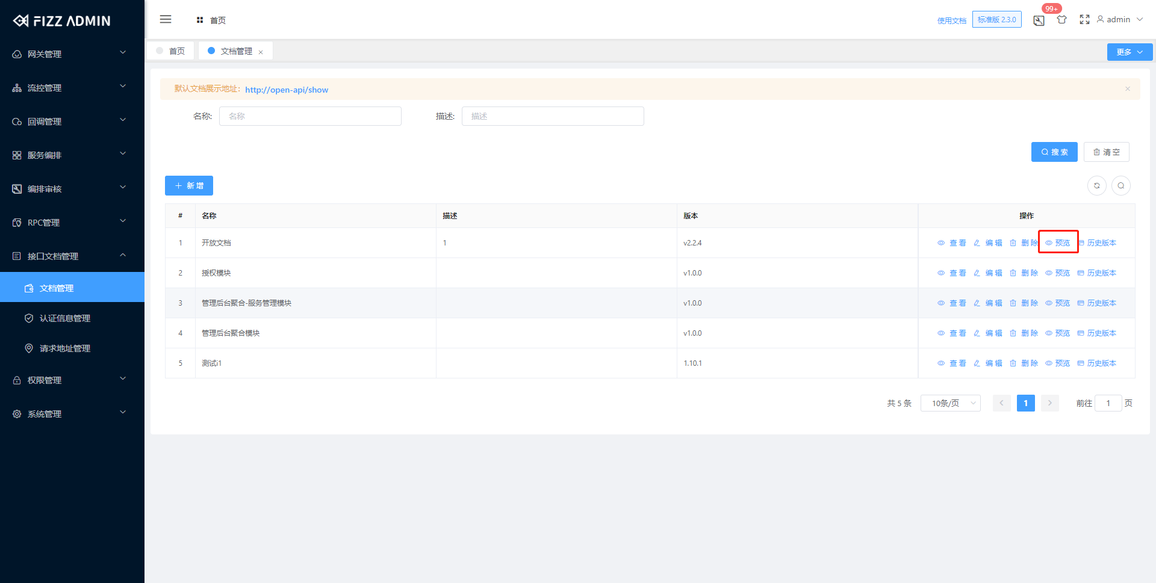1156x583 pixels.
Task: Open the 10条/页 page size dropdown
Action: click(950, 403)
